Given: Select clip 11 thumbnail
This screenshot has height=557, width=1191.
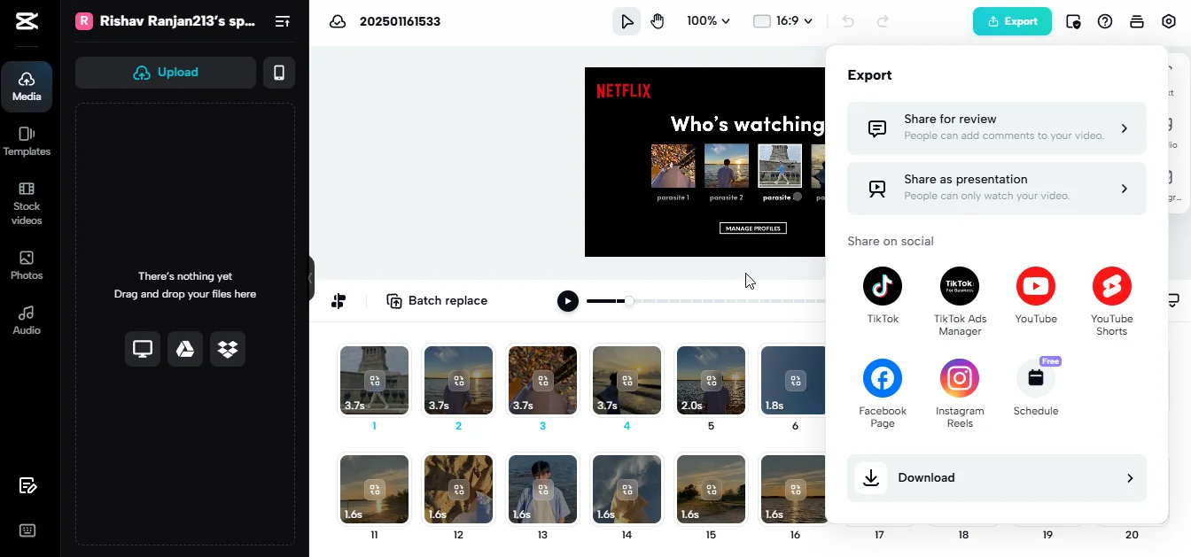Looking at the screenshot, I should point(374,489).
